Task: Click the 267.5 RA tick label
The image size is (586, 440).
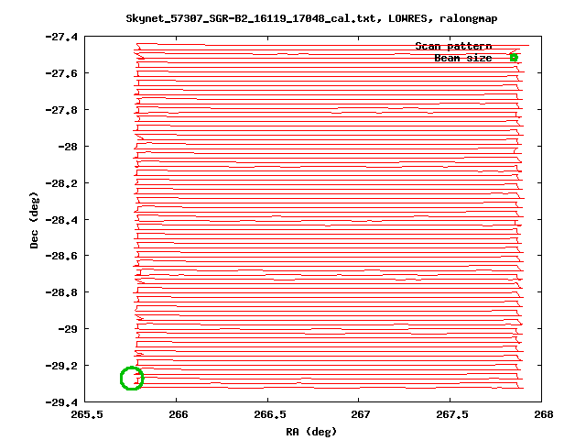Action: pos(451,414)
